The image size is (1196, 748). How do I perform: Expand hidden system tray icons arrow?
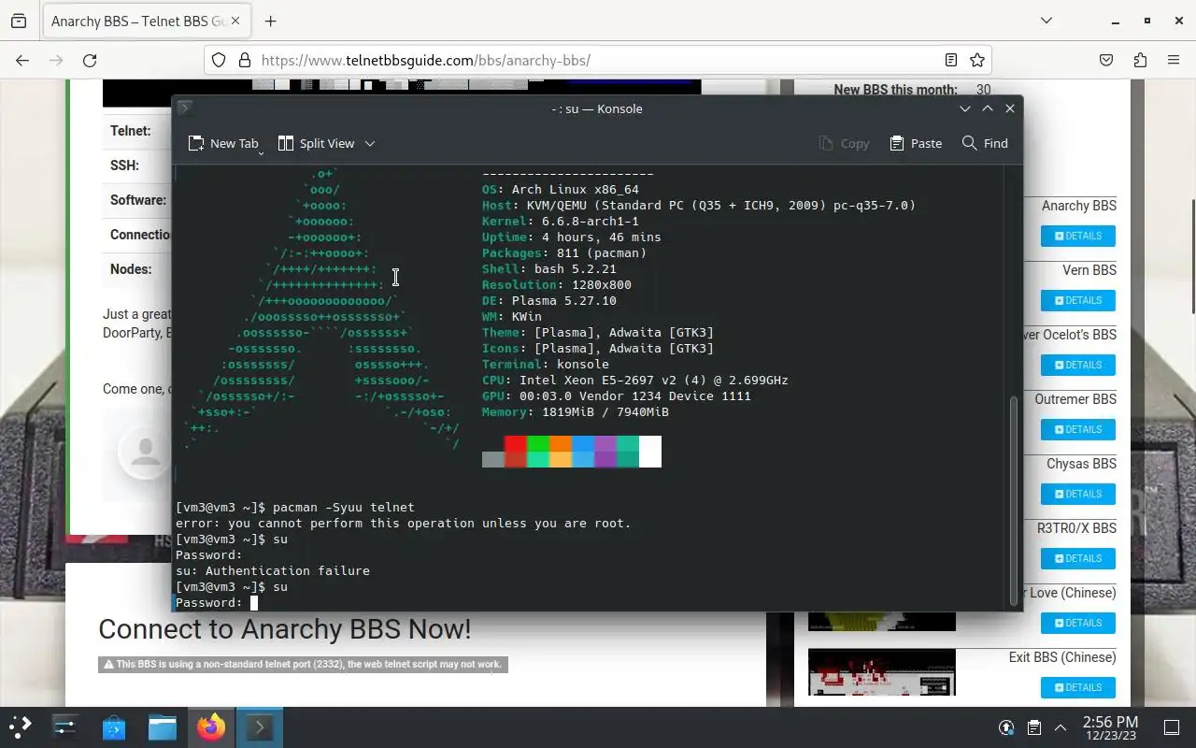(x=1061, y=727)
